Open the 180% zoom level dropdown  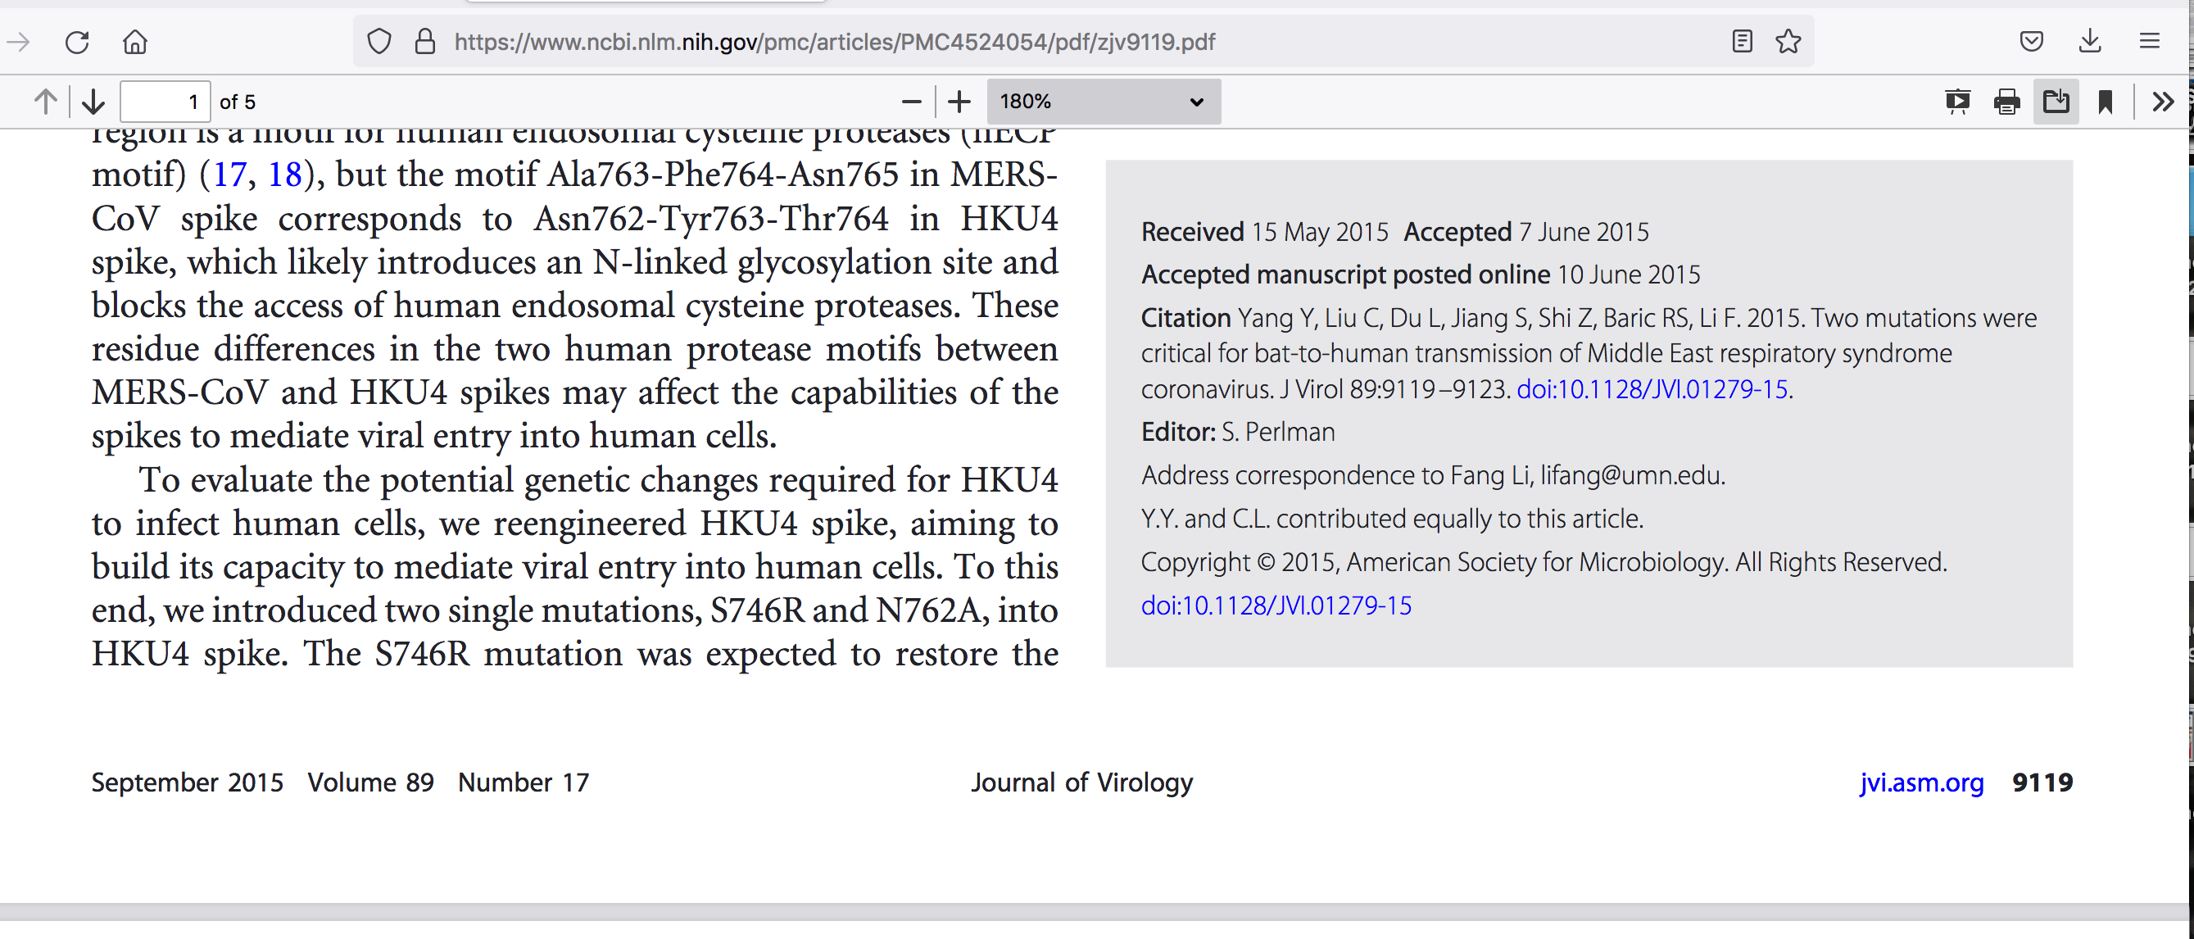coord(1103,102)
